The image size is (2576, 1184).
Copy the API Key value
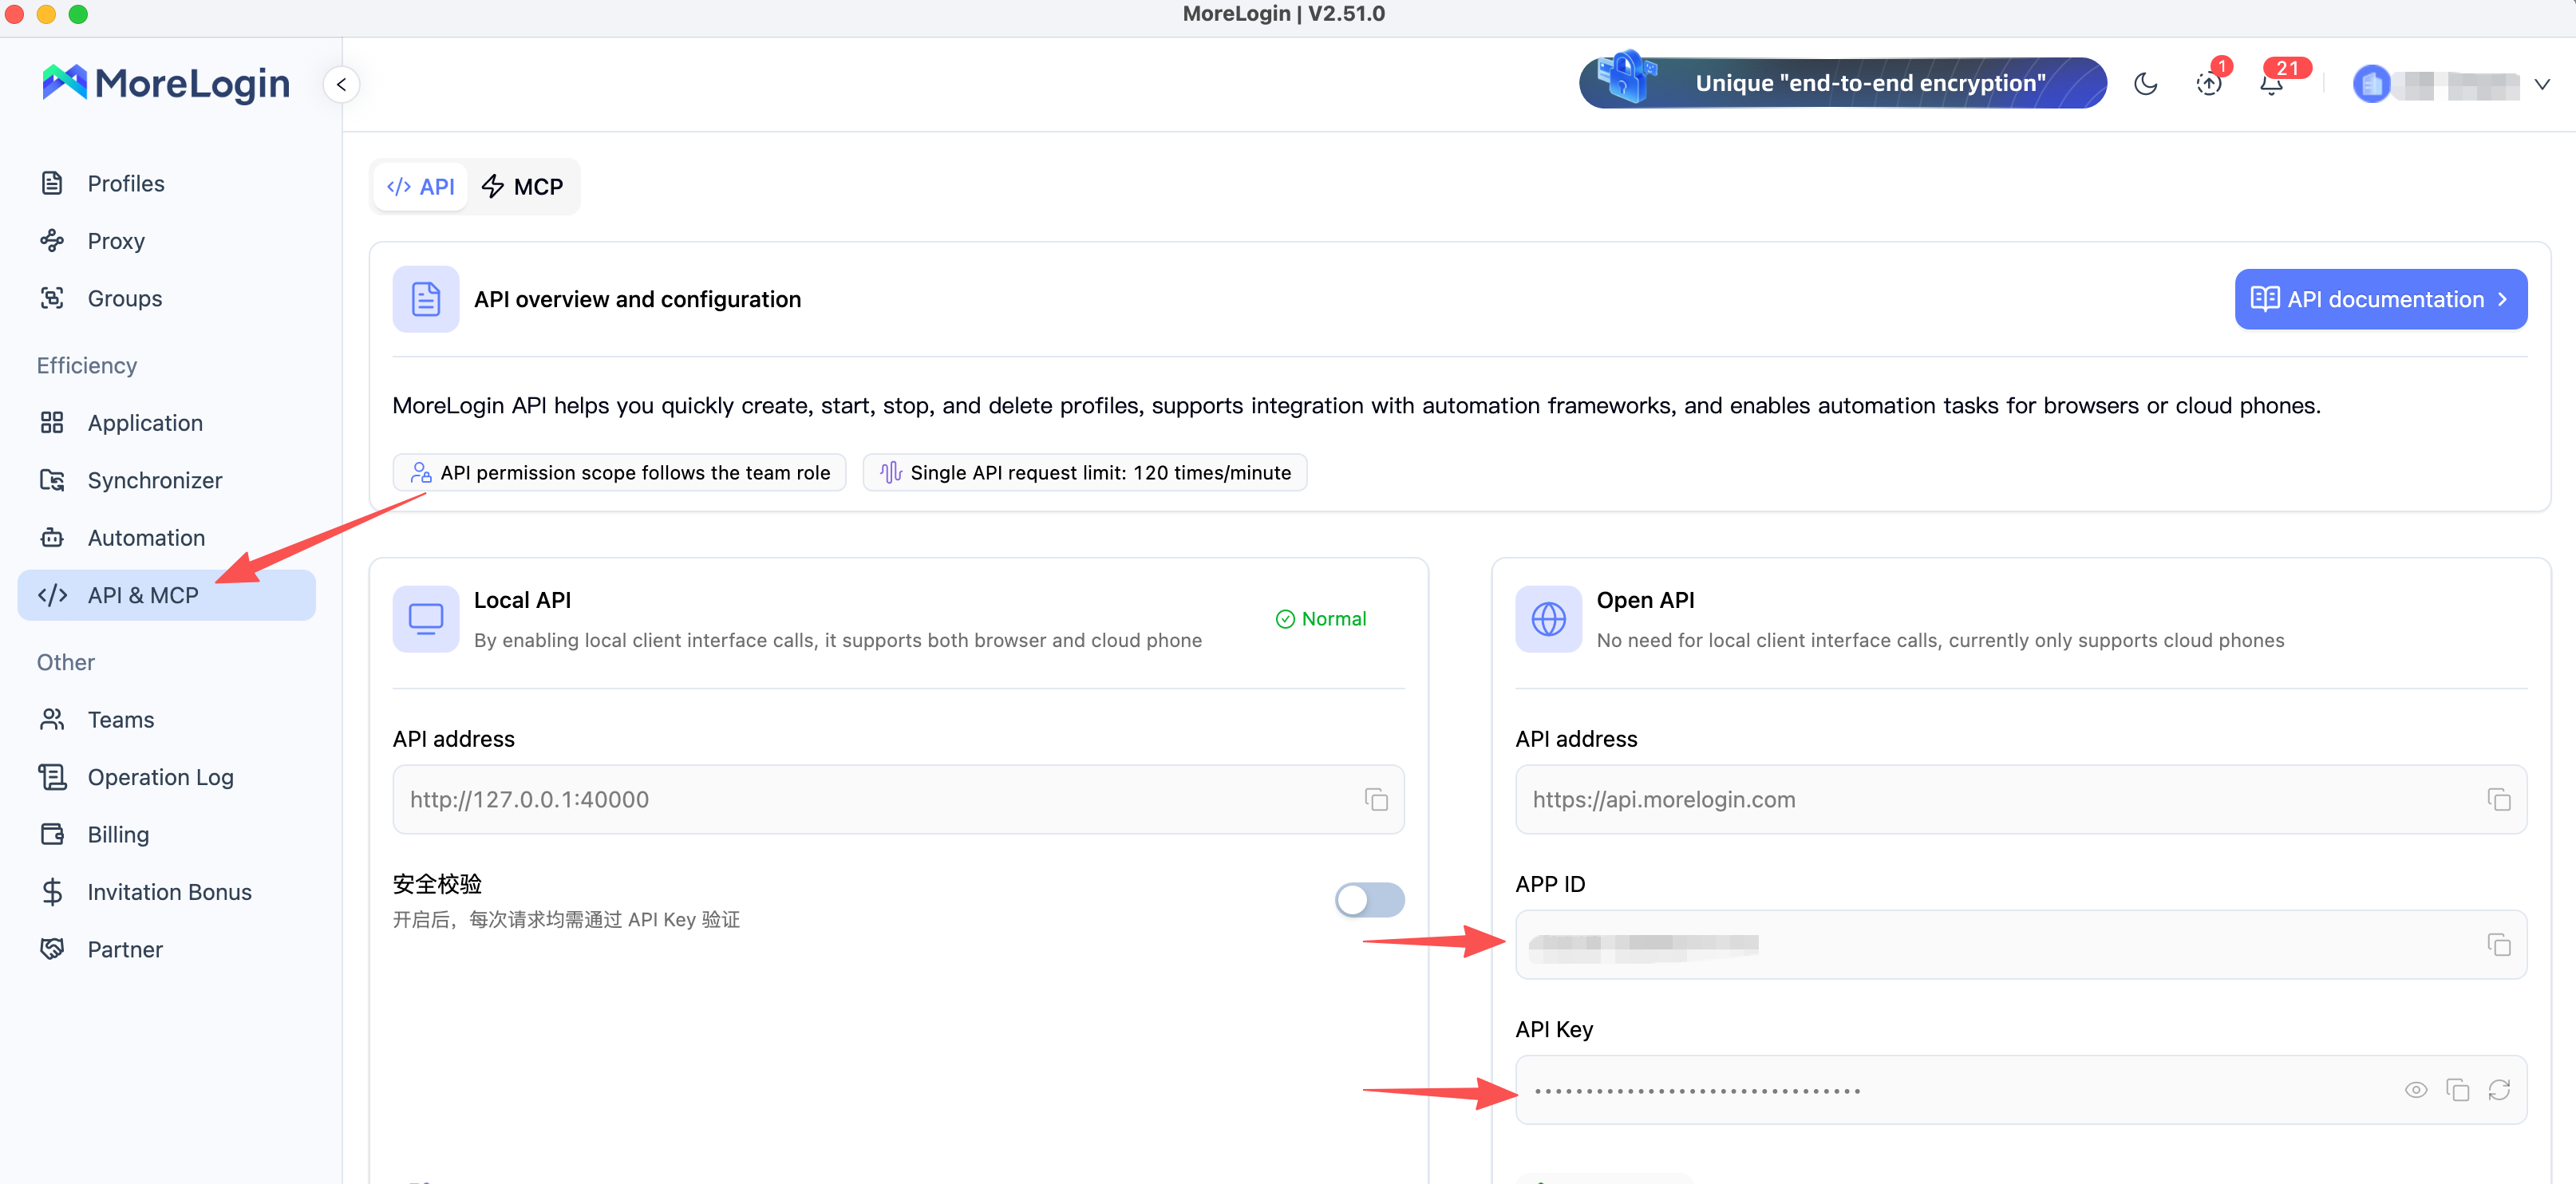[2457, 1090]
